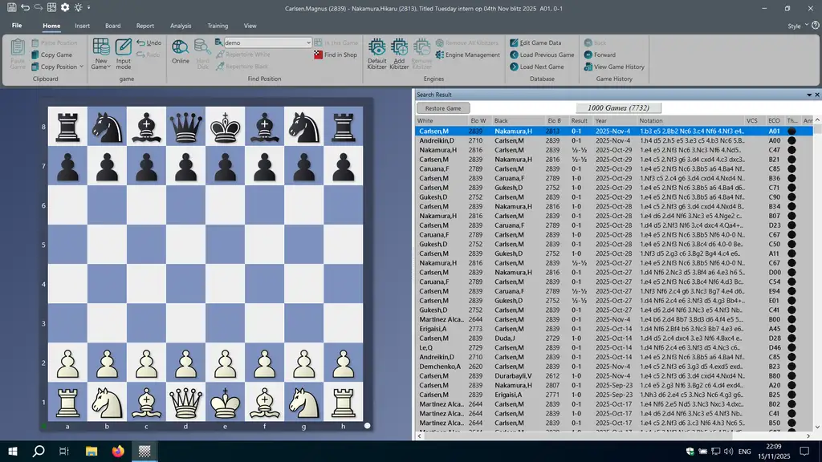
Task: Toggle the light bulb hint icon
Action: pos(78,7)
